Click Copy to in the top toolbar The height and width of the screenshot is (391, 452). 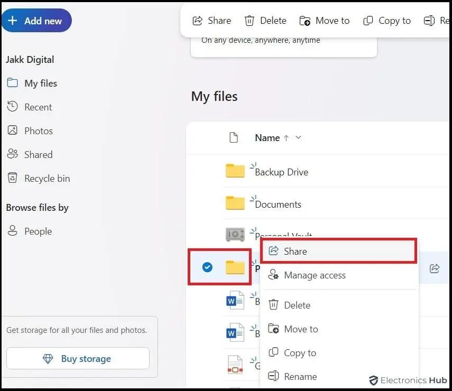tap(387, 21)
